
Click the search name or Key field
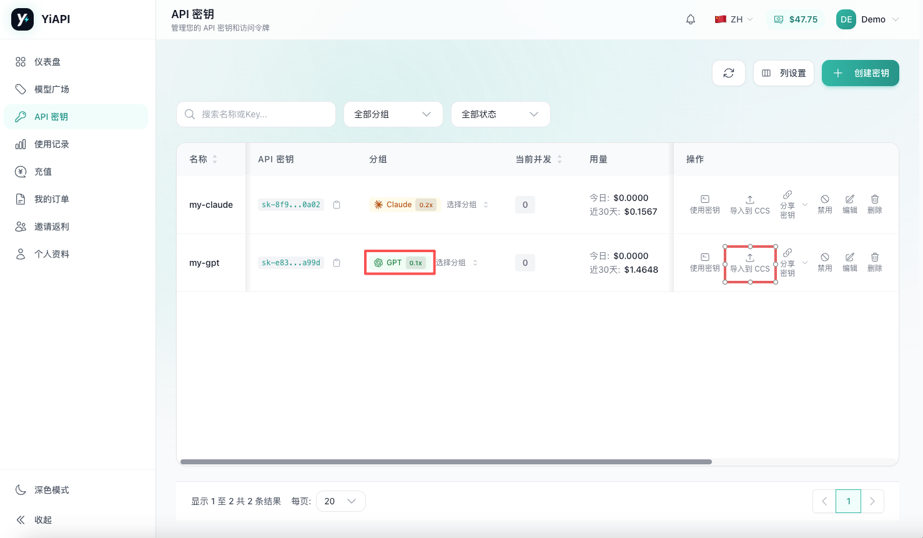coord(256,114)
